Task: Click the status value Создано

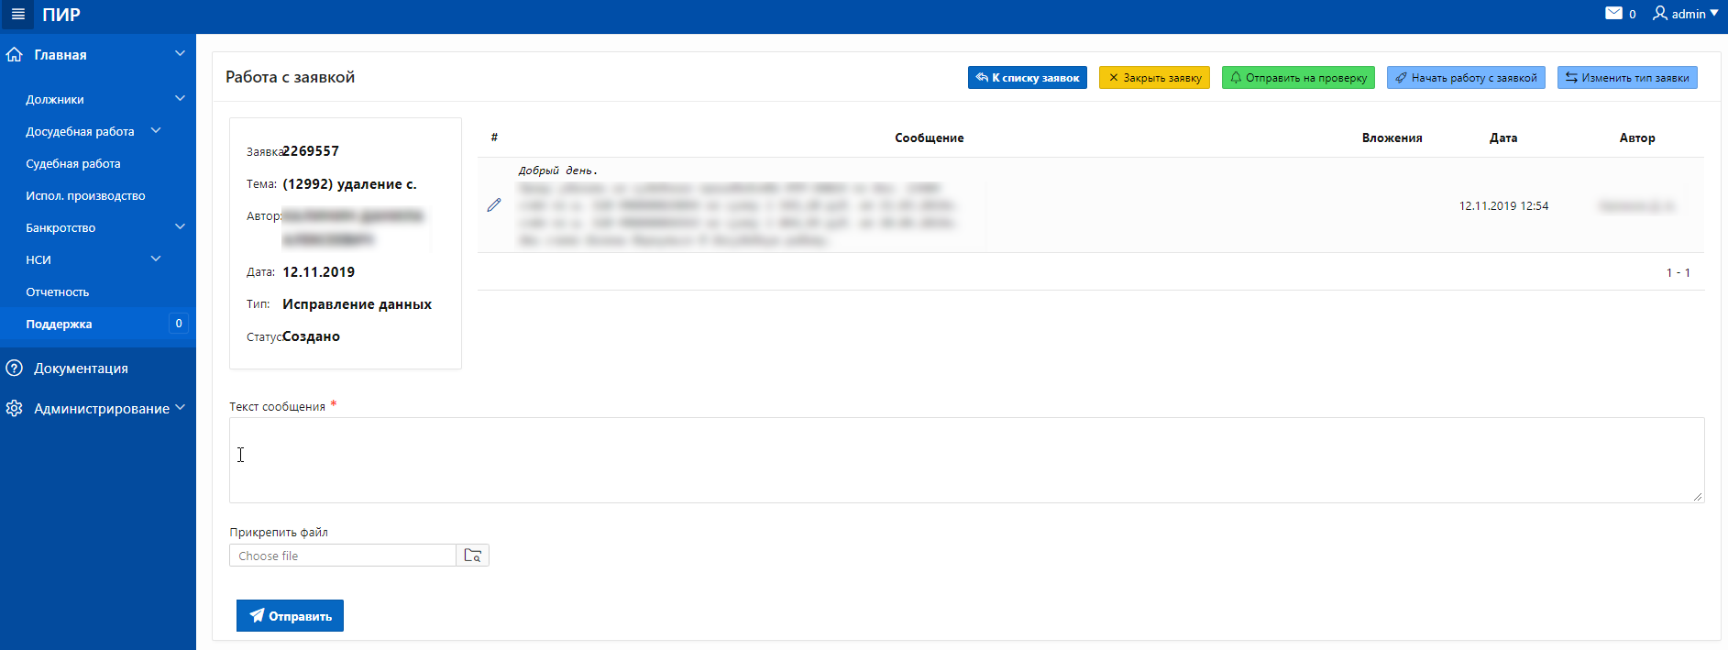Action: coord(311,336)
